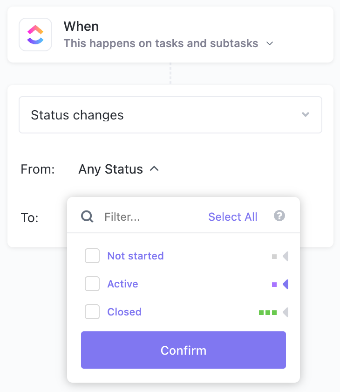Screen dimensions: 340x392
Task: Select the Not started menu entry
Action: [x=135, y=256]
